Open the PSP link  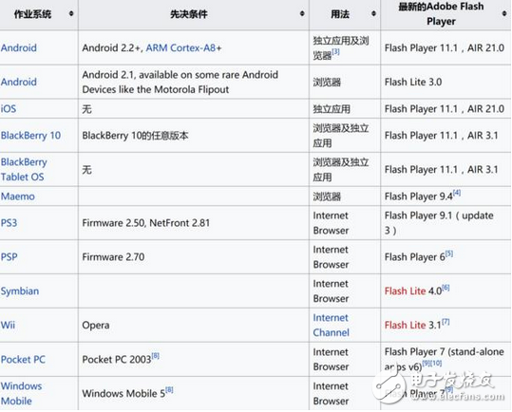tap(9, 257)
